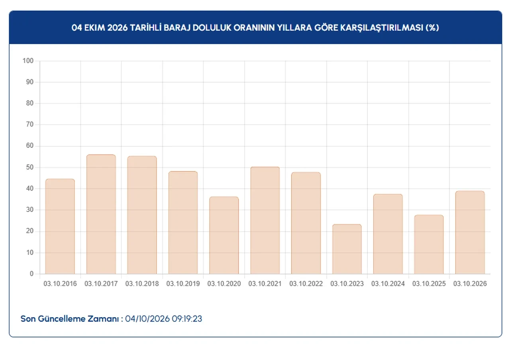The width and height of the screenshot is (510, 349).
Task: Click the y-axis value 30
Action: (30, 210)
